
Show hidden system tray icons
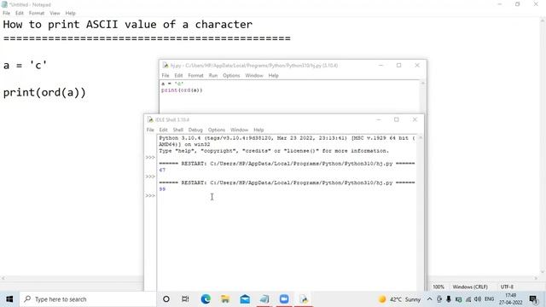(x=429, y=299)
